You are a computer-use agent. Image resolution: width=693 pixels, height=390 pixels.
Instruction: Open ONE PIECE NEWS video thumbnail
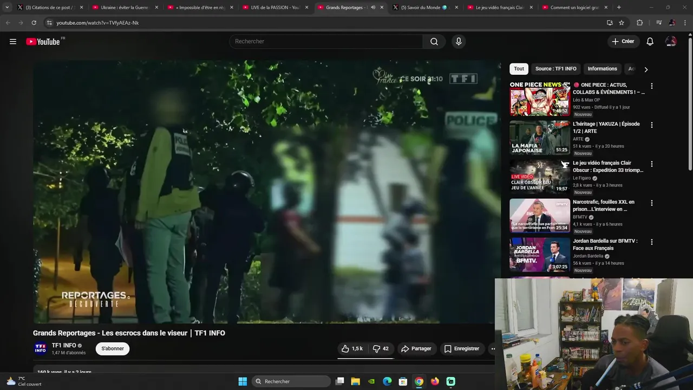tap(540, 99)
